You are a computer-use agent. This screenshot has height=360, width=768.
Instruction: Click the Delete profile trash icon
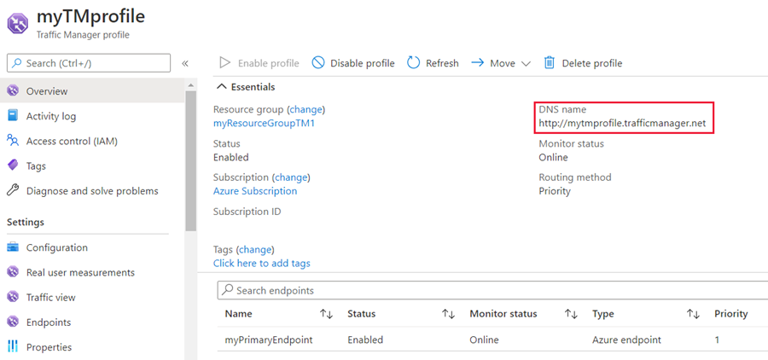550,63
